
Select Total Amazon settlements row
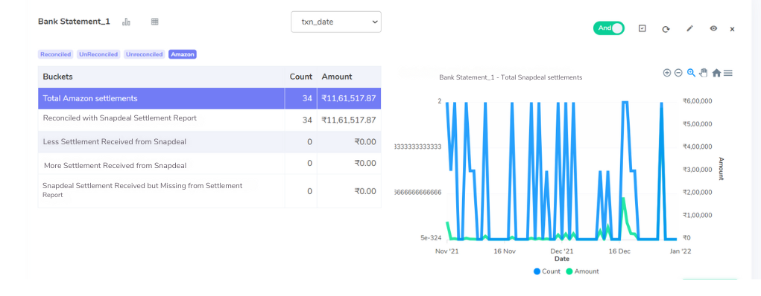(x=209, y=98)
